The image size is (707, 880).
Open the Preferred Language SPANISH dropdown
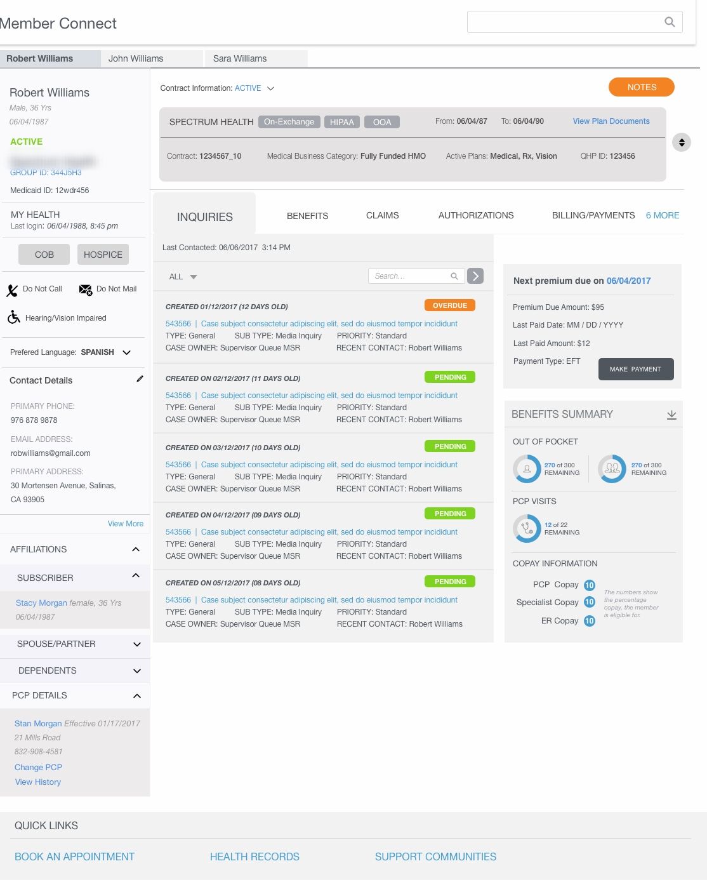(x=126, y=352)
